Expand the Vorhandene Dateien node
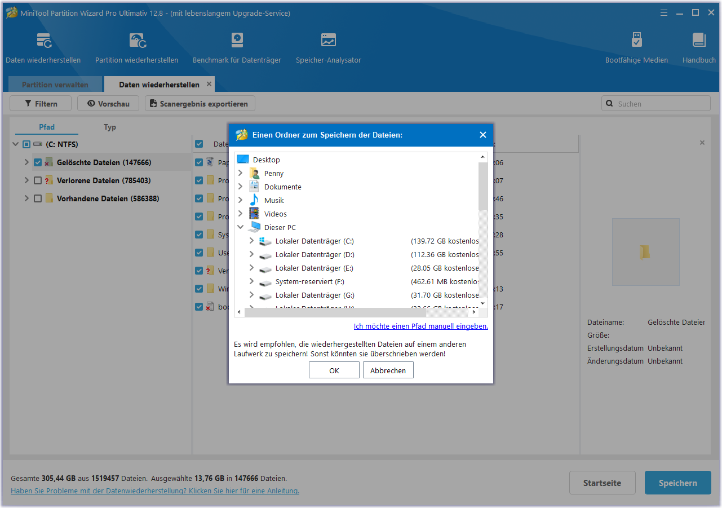 [x=26, y=198]
